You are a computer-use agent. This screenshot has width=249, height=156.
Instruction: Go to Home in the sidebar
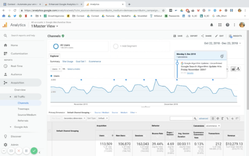[x=14, y=45]
